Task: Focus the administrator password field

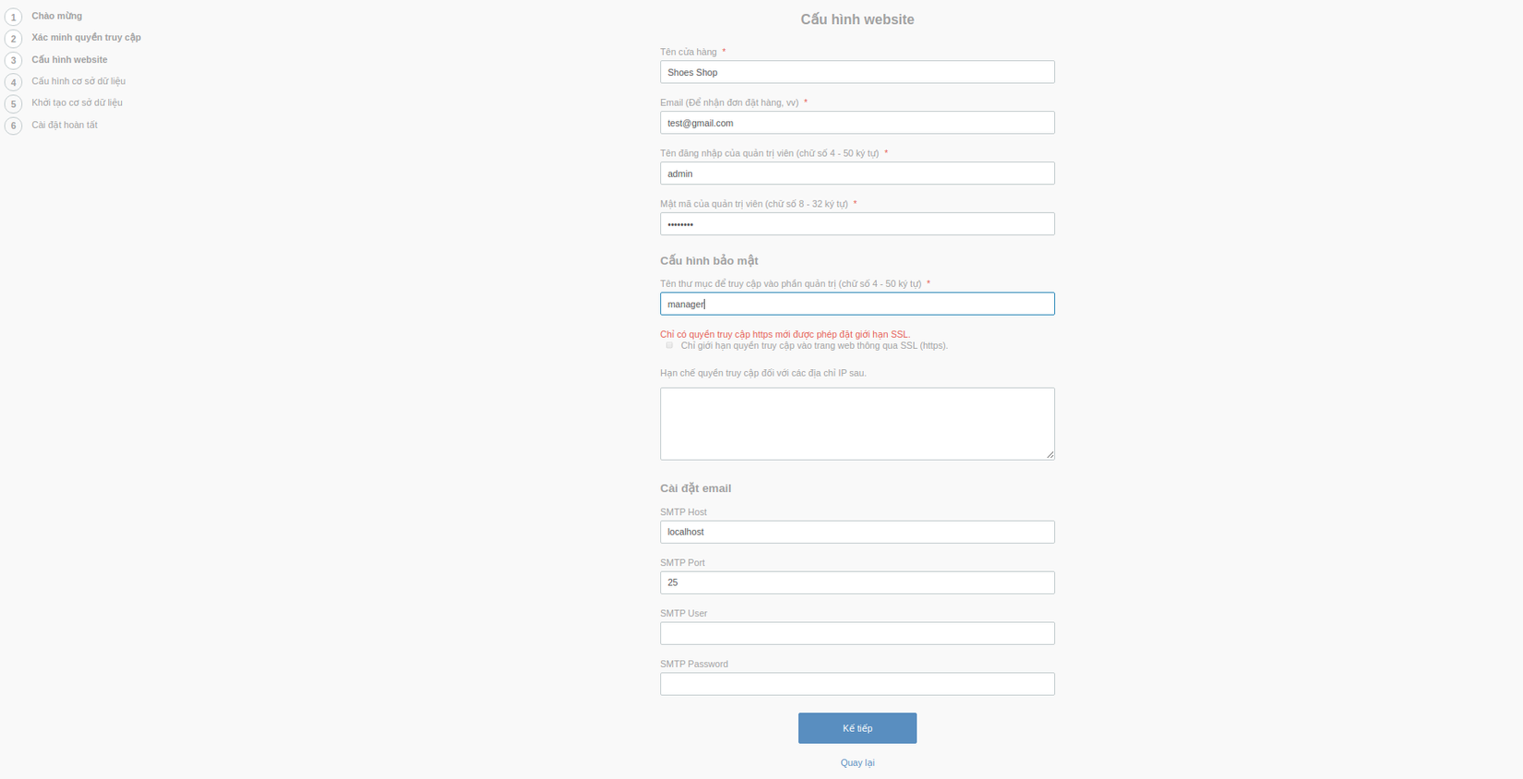Action: point(857,224)
